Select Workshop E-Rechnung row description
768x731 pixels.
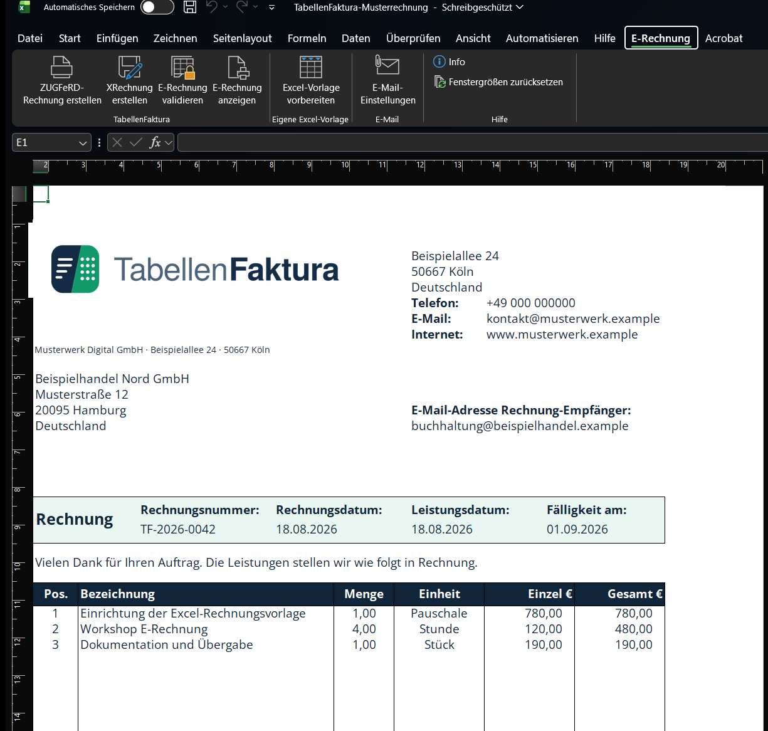[x=144, y=629]
